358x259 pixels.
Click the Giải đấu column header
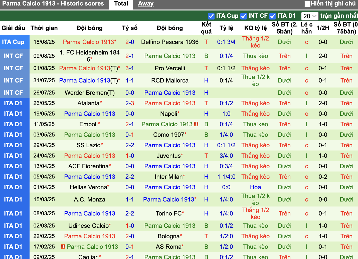coord(13,28)
